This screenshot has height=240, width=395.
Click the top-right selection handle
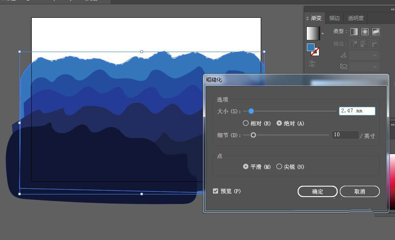pos(264,52)
